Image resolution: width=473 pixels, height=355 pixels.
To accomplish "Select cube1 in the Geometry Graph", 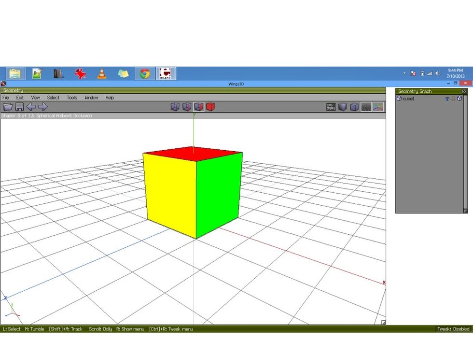I will pyautogui.click(x=408, y=99).
